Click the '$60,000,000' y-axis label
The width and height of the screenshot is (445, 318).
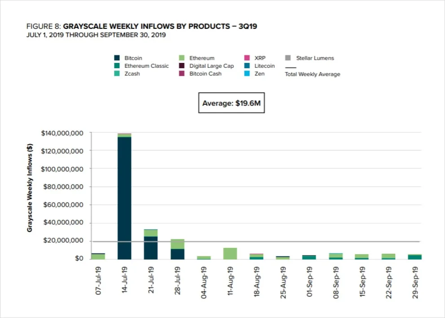coord(63,205)
